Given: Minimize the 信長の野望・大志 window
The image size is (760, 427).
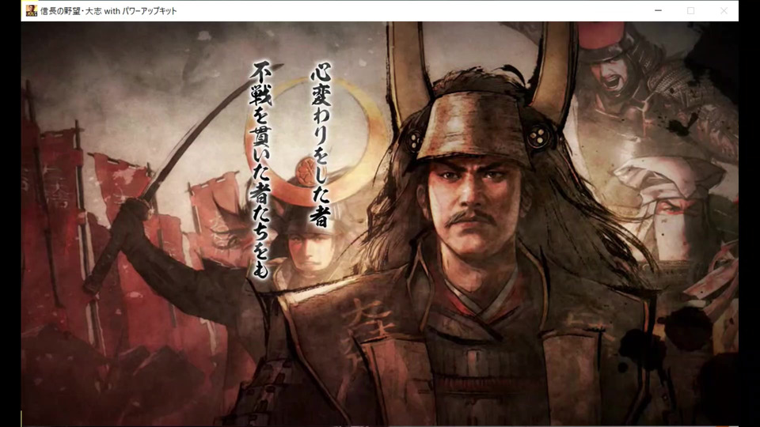Looking at the screenshot, I should click(658, 10).
